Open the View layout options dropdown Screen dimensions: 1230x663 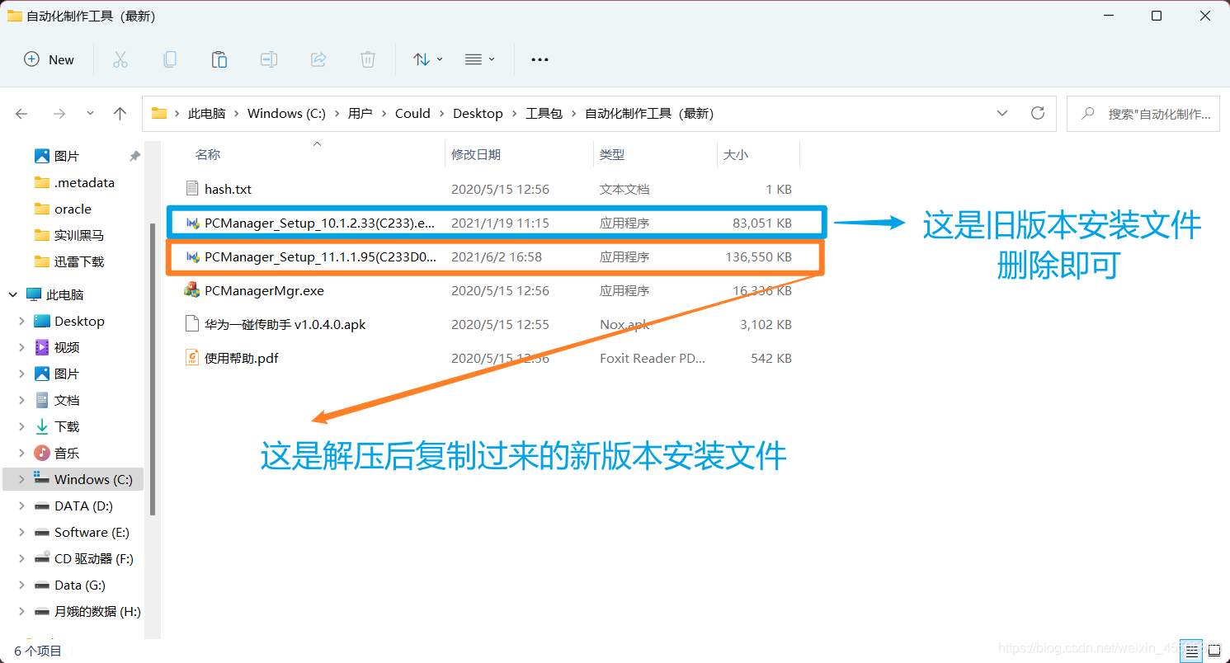coord(480,59)
